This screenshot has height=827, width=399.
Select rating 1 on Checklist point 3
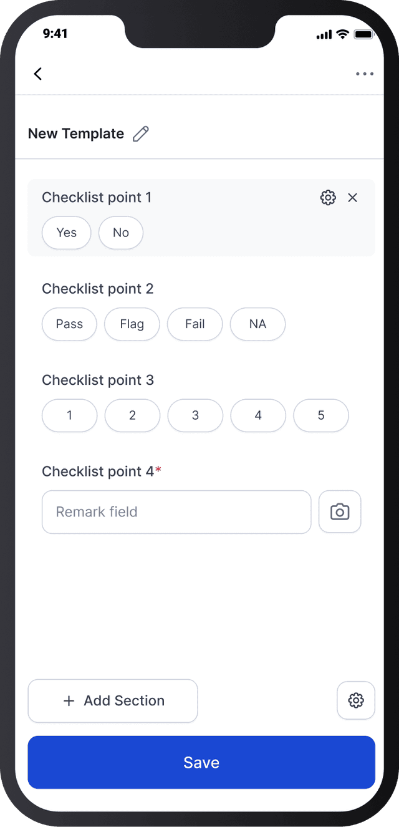click(x=69, y=415)
